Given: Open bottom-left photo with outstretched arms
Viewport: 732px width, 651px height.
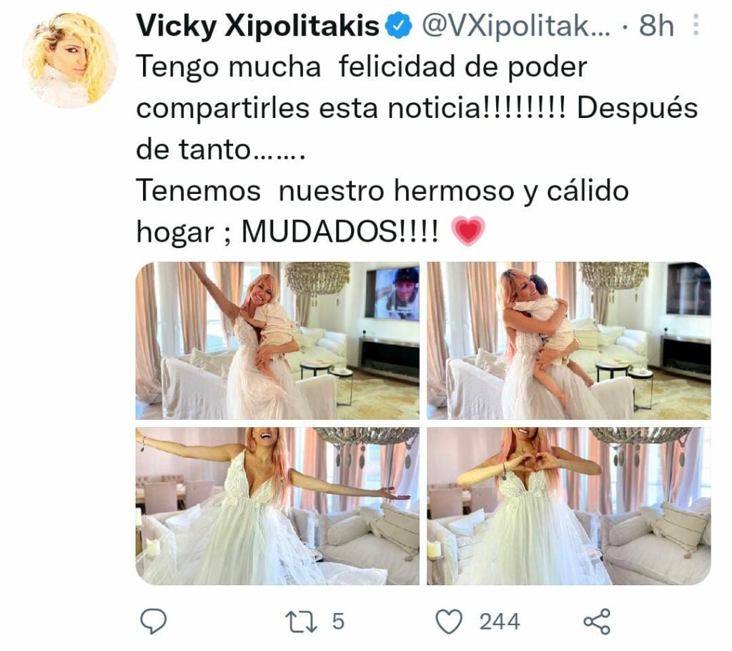Looking at the screenshot, I should (x=277, y=506).
